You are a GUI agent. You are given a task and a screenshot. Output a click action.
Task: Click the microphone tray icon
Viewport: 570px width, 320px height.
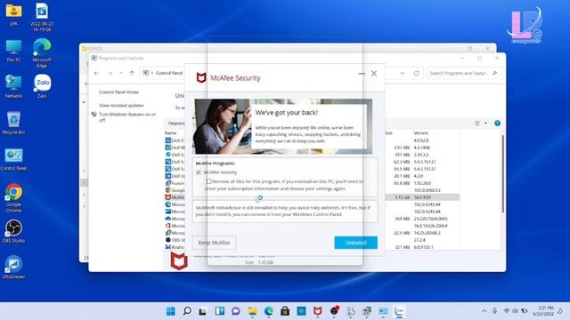tap(495, 311)
